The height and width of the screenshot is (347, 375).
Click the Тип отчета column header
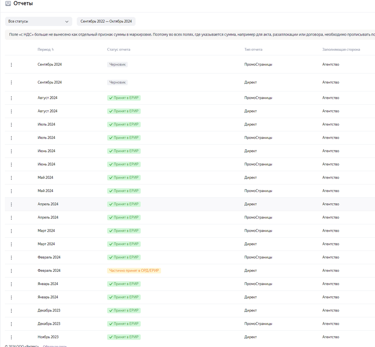253,49
